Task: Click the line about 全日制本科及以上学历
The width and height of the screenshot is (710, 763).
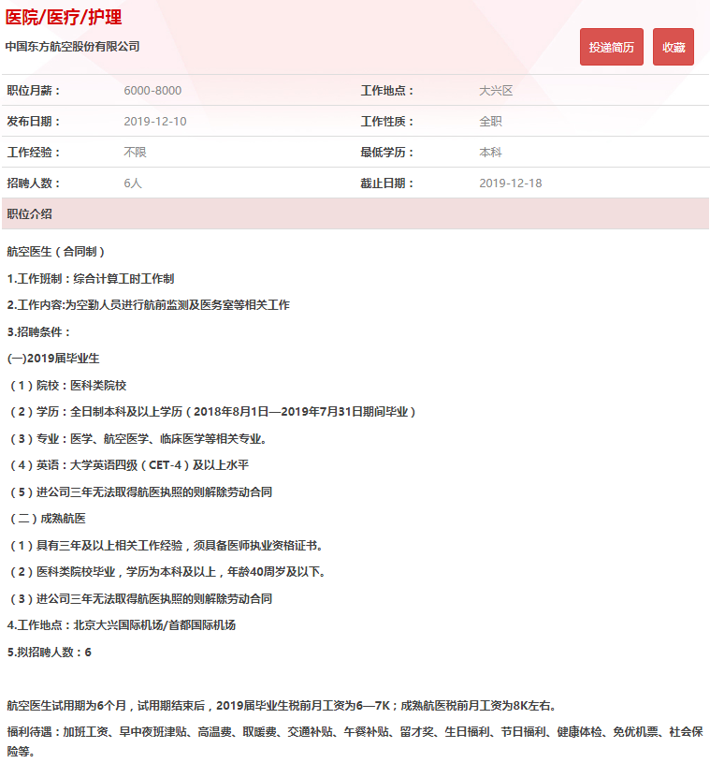Action: pos(213,412)
